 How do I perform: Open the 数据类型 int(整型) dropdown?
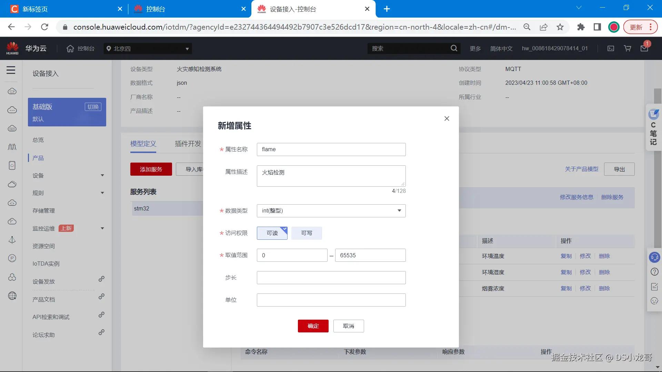(331, 211)
